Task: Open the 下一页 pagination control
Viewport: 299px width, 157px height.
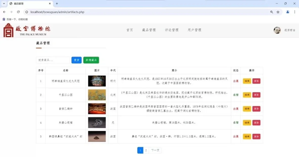Action: (155, 150)
